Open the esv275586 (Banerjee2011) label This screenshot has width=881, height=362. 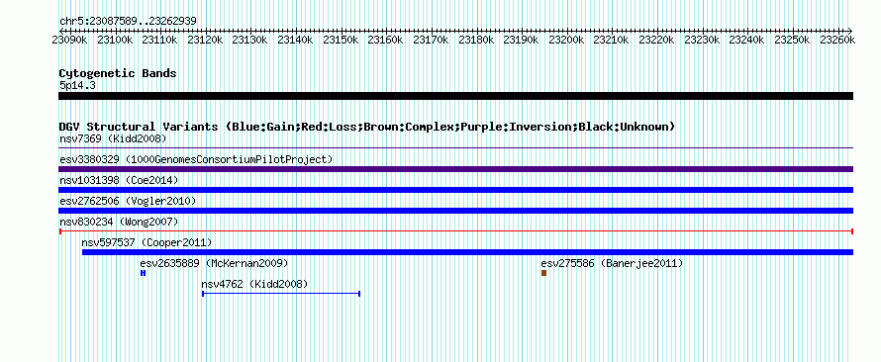[x=612, y=263]
